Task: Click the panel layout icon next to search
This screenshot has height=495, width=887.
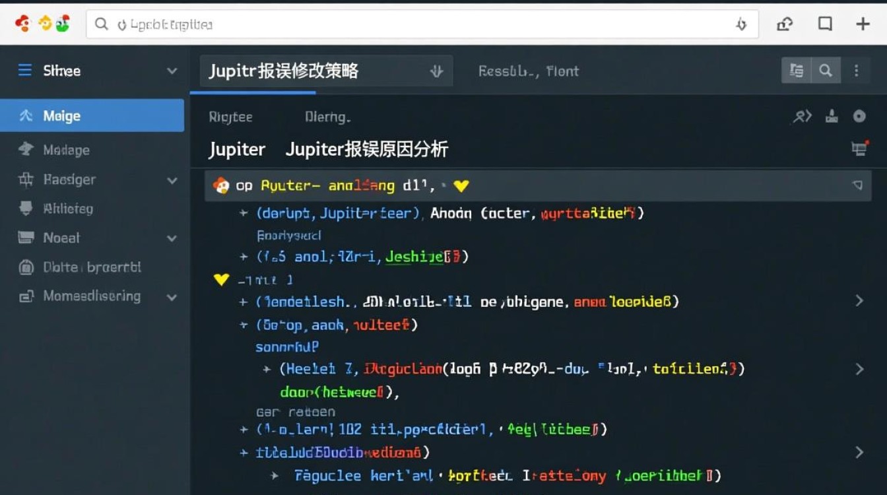Action: pos(797,70)
